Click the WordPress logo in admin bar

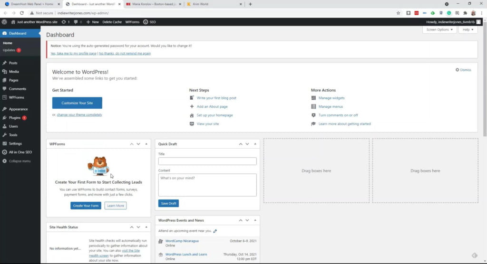click(4, 22)
